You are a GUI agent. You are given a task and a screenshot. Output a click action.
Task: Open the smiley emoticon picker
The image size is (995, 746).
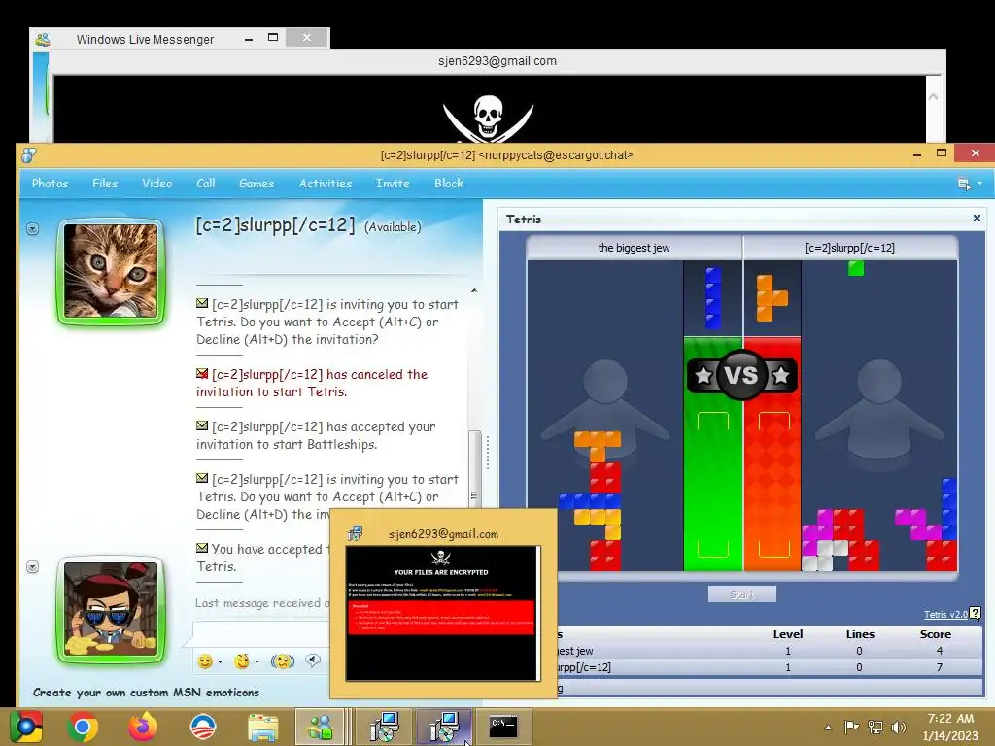coord(205,661)
